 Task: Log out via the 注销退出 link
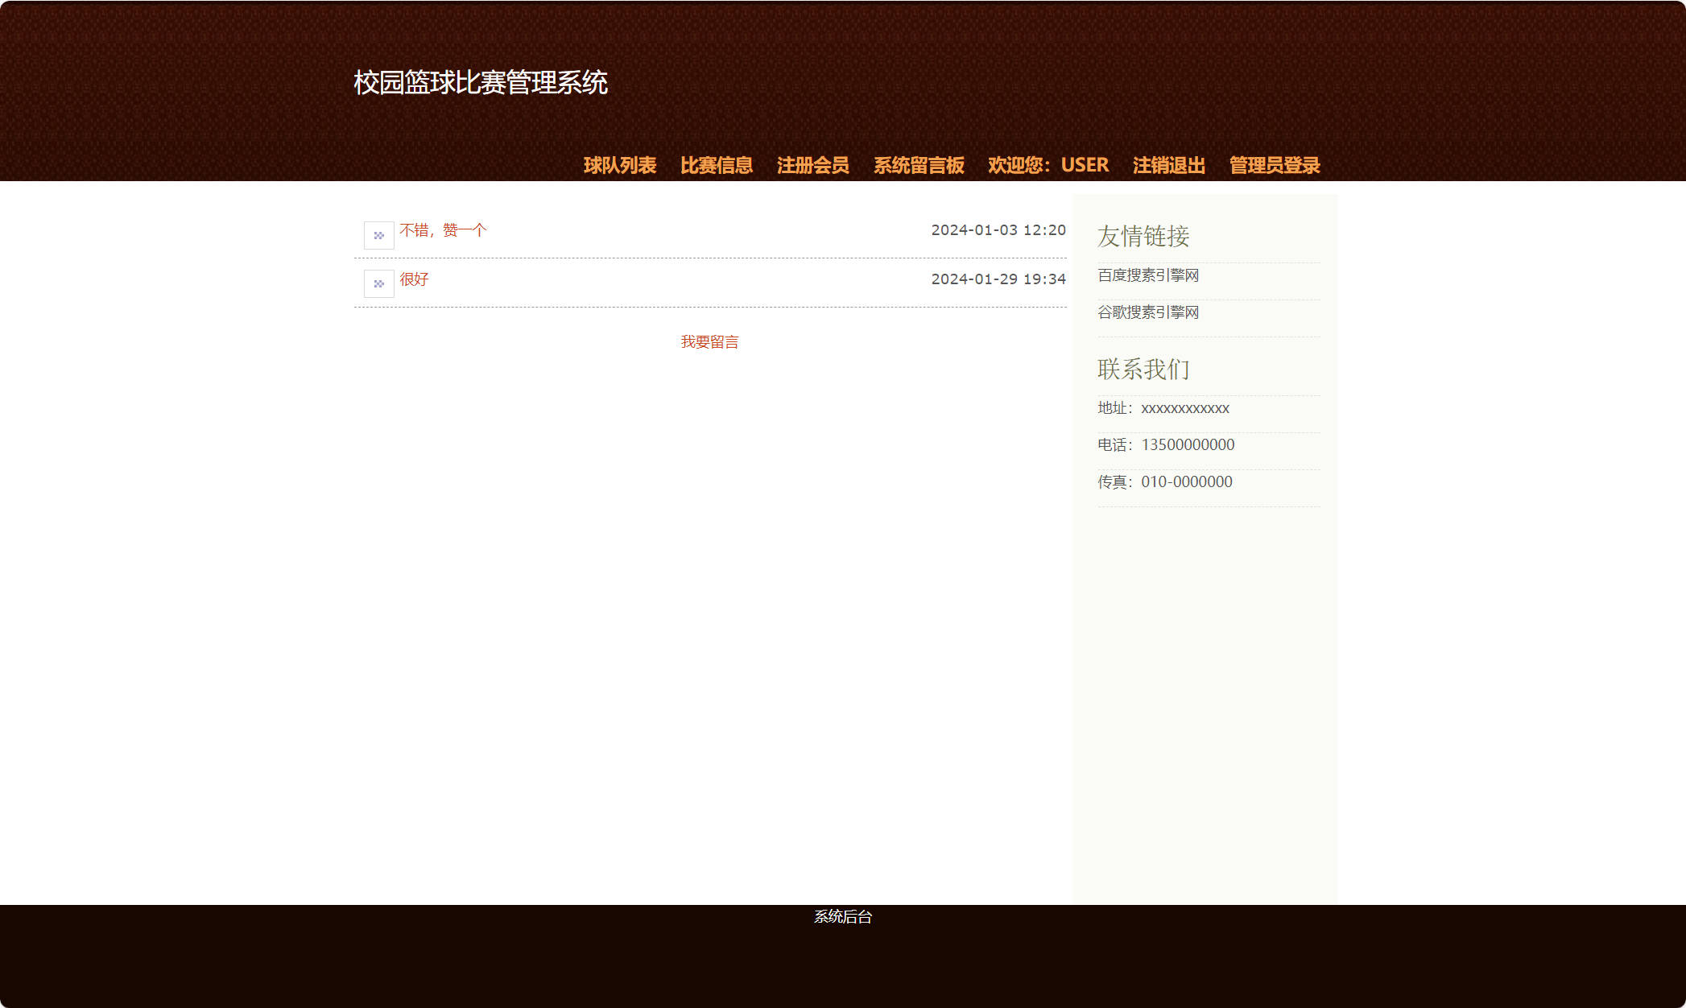point(1167,165)
